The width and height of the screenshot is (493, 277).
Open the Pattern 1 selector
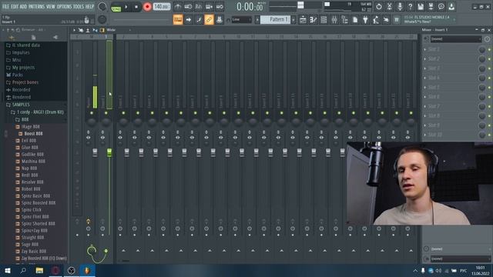pyautogui.click(x=275, y=19)
